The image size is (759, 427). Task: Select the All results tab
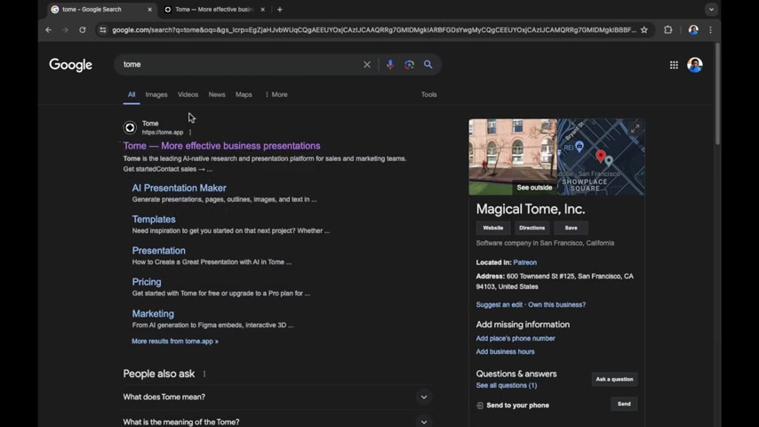pyautogui.click(x=132, y=94)
